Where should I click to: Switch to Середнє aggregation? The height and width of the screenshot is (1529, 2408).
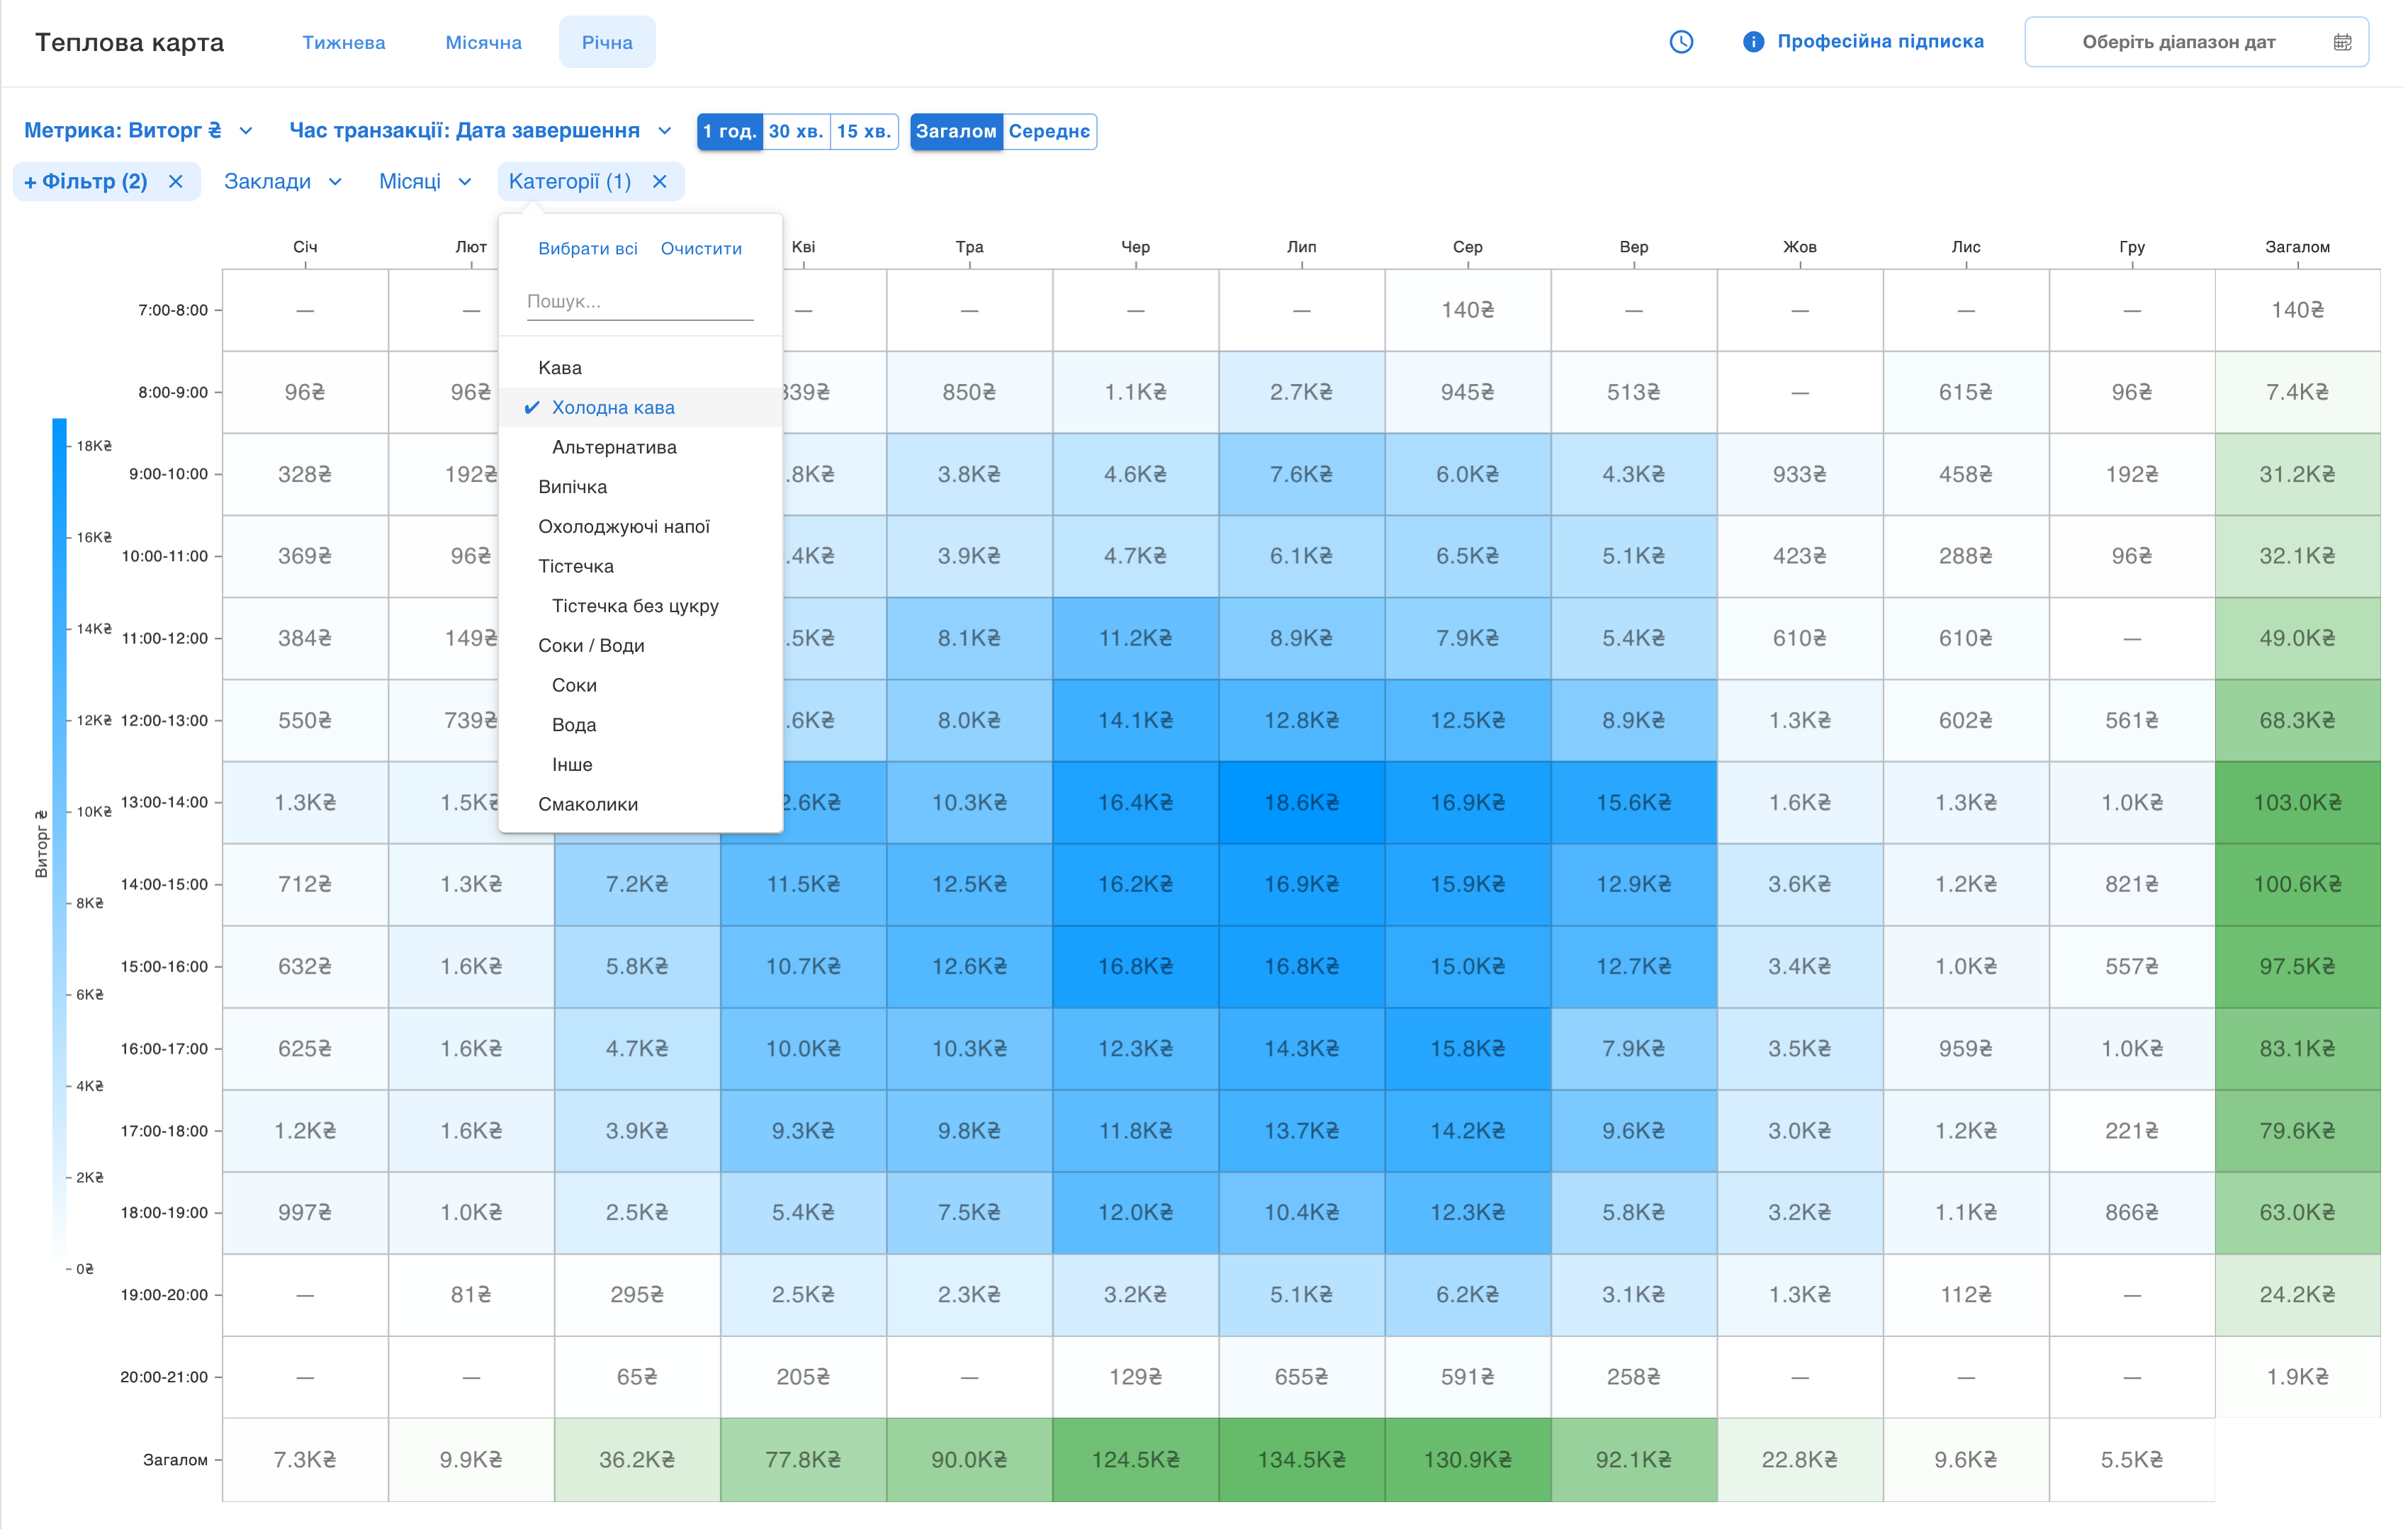tap(1048, 131)
